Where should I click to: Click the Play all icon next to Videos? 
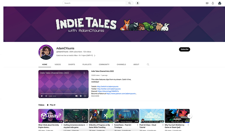pos(48,105)
